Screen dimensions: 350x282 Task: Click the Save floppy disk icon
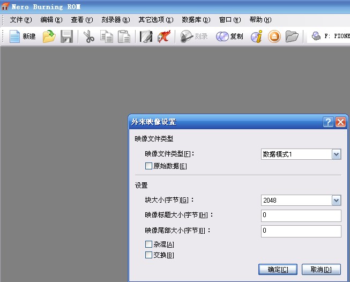point(66,36)
